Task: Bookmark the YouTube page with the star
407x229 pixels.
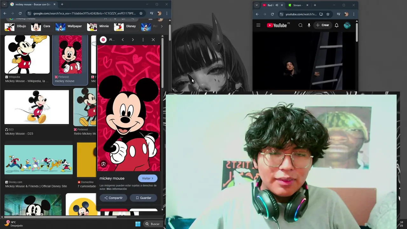Action: (328, 14)
